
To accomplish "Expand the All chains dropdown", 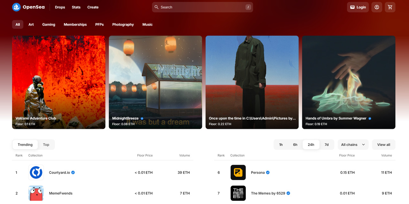I will coord(353,145).
